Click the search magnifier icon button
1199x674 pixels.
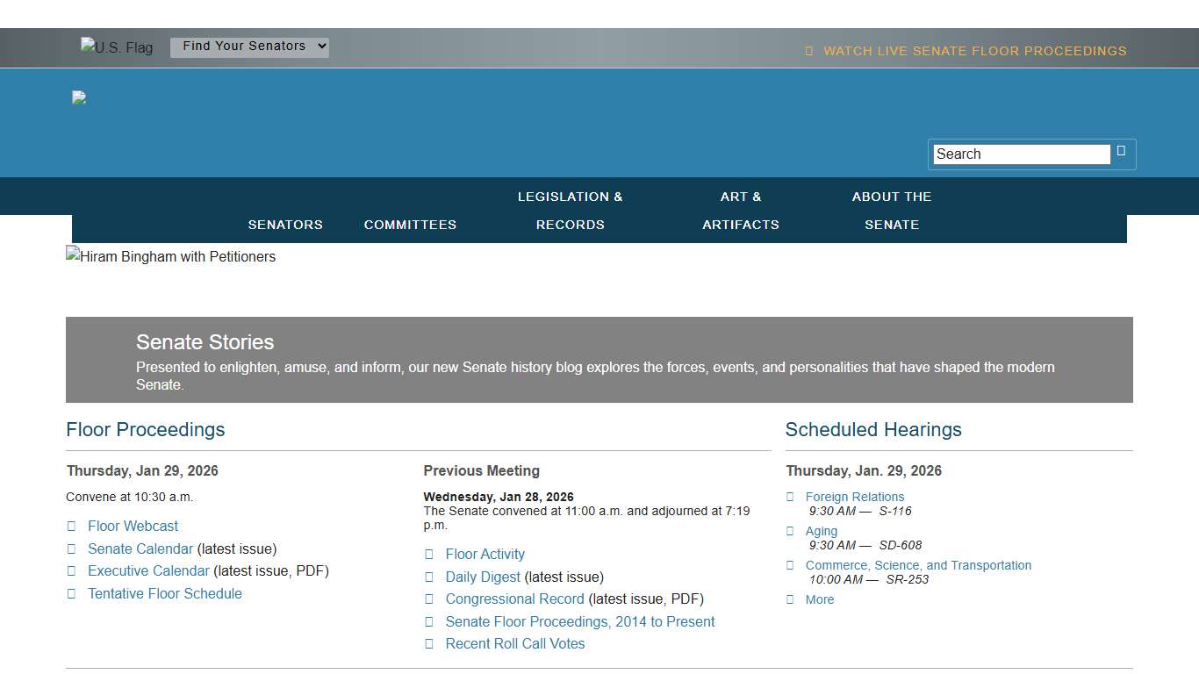(x=1121, y=152)
